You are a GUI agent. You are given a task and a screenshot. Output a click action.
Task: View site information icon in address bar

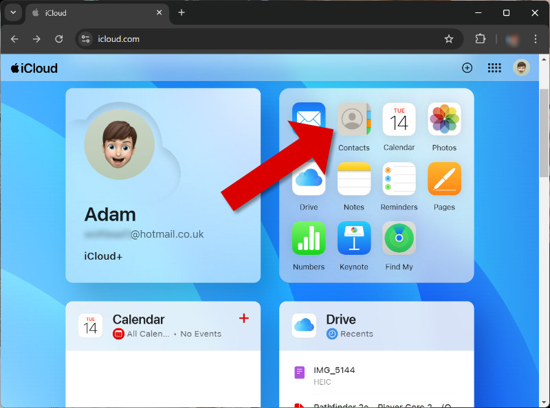[x=85, y=39]
